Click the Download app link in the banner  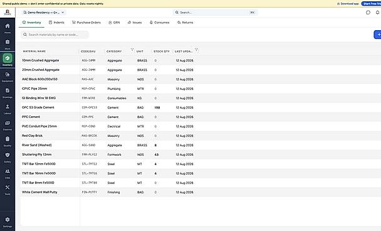pyautogui.click(x=348, y=4)
